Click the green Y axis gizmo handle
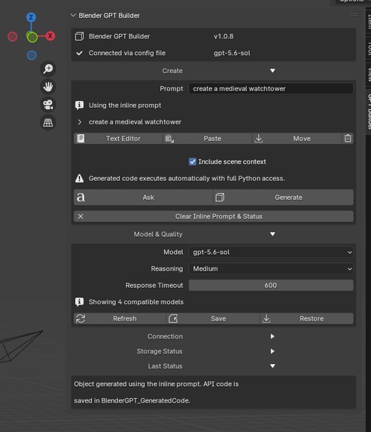371x432 pixels. coord(32,37)
